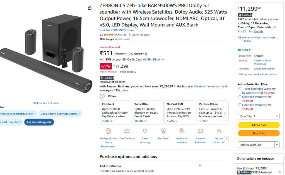Select the 10 days Service Centre Replacement icon

[x=108, y=131]
